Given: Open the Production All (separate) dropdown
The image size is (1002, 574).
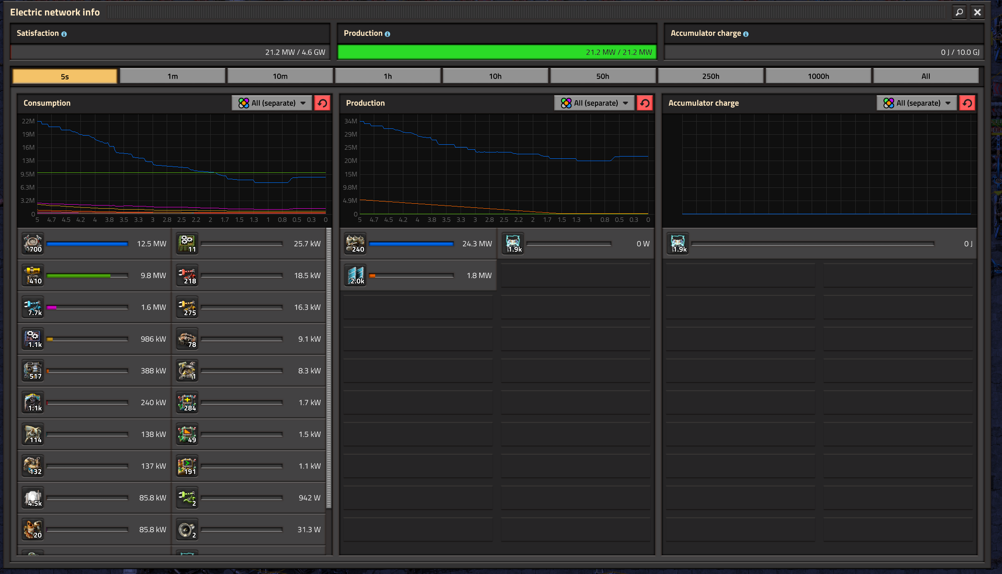Looking at the screenshot, I should click(595, 103).
